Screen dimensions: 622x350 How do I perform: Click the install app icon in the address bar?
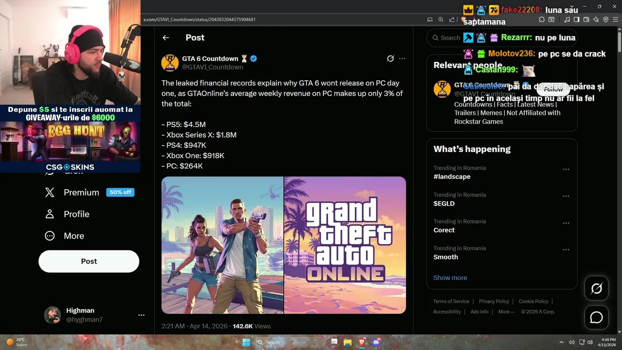pyautogui.click(x=430, y=19)
